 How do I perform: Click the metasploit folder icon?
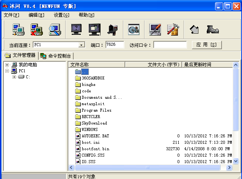click(x=78, y=104)
